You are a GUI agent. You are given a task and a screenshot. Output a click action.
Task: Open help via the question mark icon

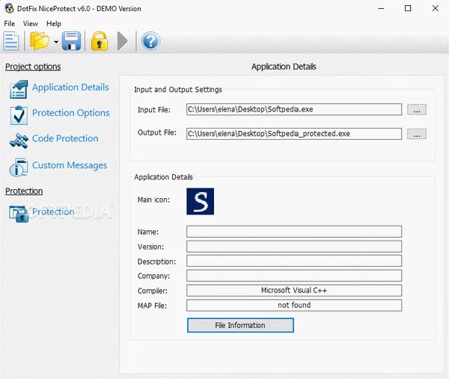[x=150, y=41]
